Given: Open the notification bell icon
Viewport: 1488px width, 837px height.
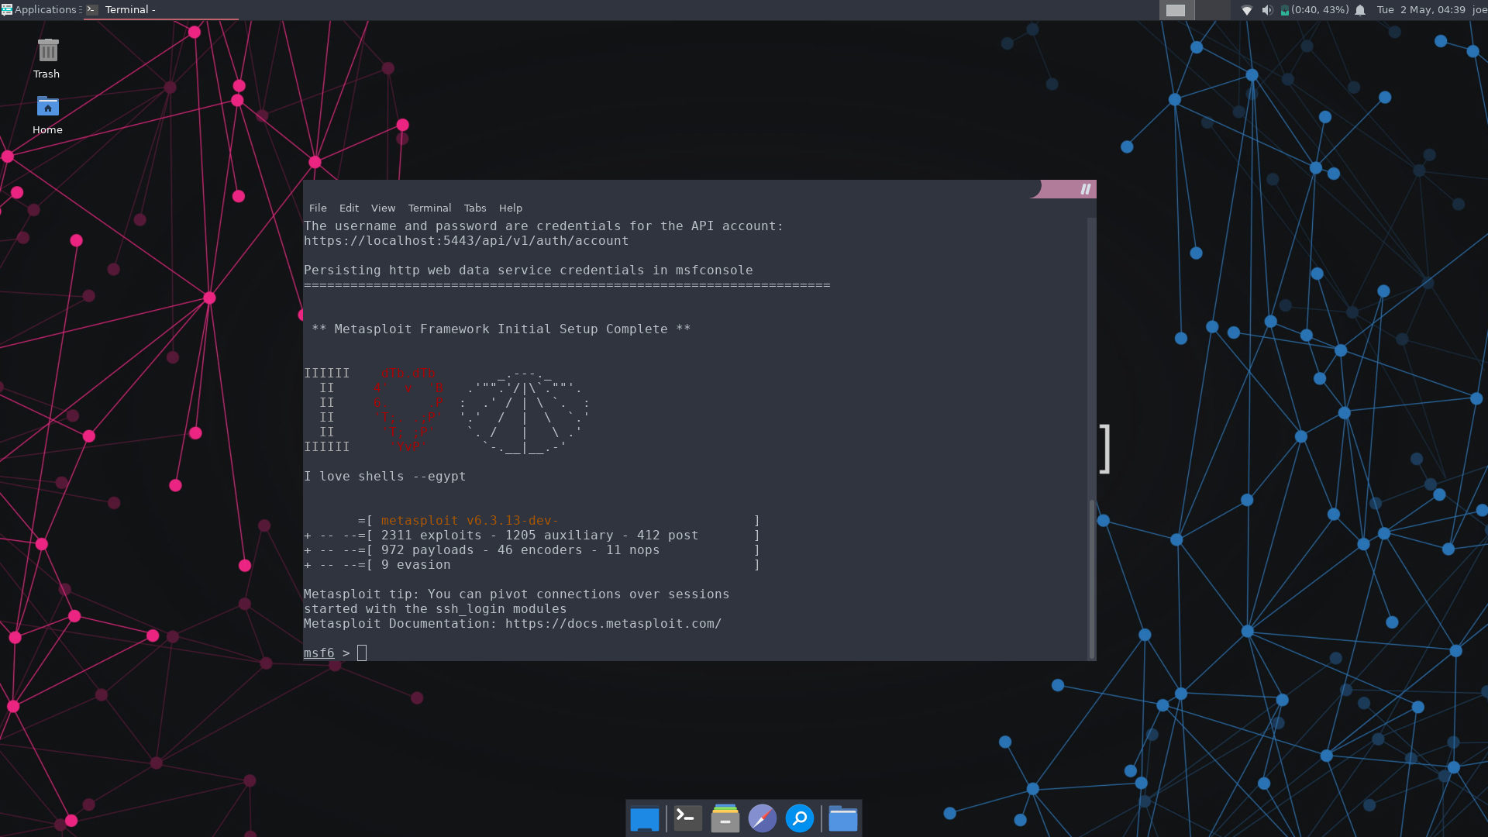Looking at the screenshot, I should click(1360, 10).
